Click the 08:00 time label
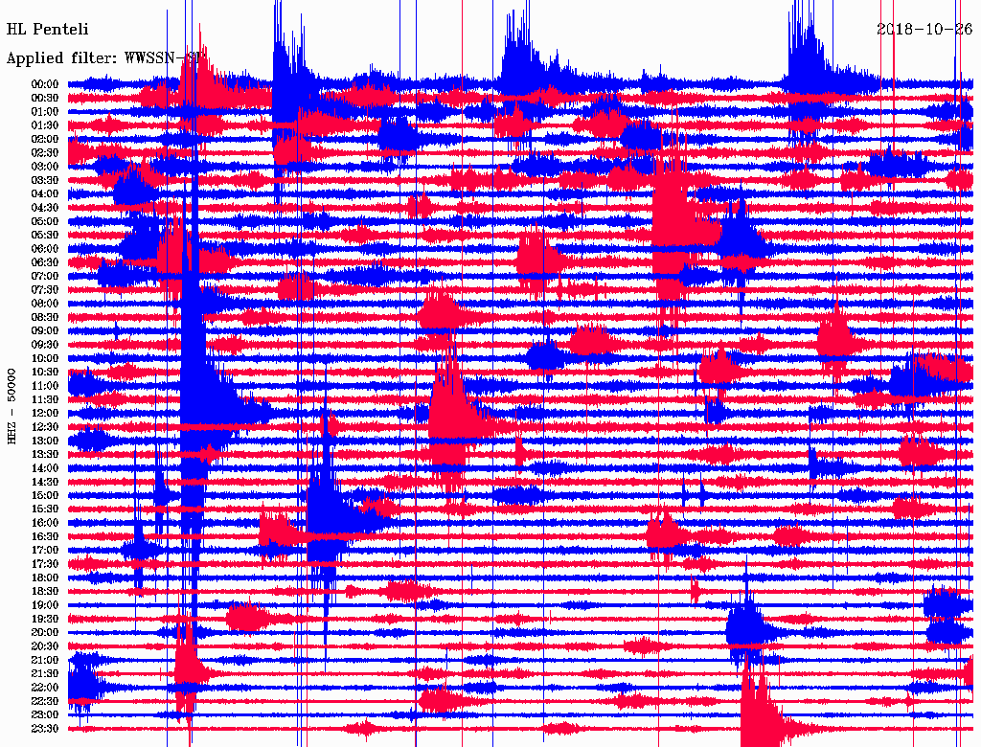This screenshot has width=981, height=747. 45,304
